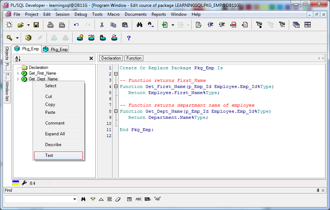This screenshot has height=210, width=330.
Task: Toggle whole word ABC search option
Action: [138, 199]
